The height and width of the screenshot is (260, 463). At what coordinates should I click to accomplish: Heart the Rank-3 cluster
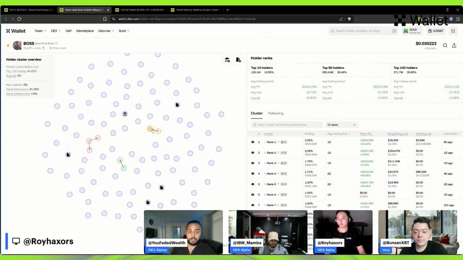pos(278,163)
